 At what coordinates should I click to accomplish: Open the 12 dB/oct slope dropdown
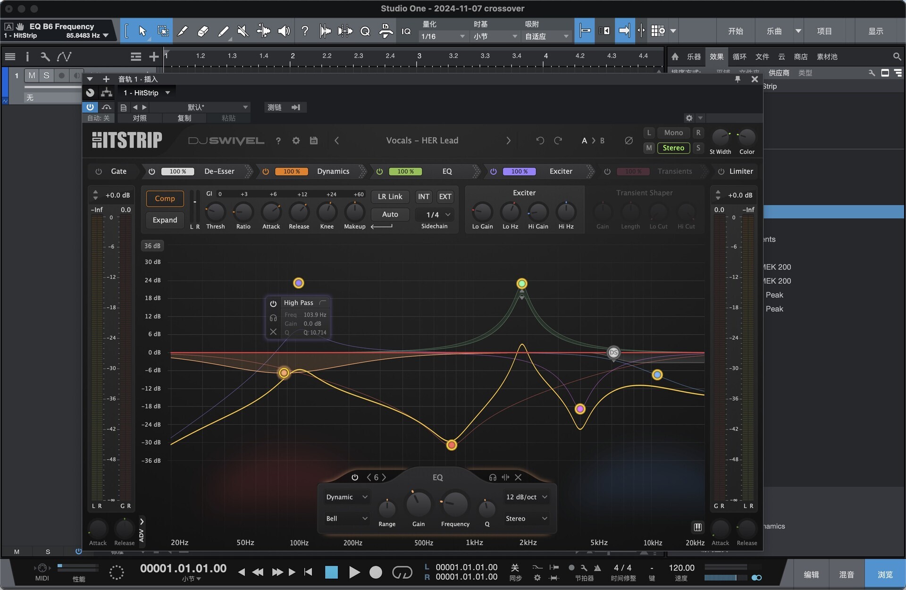[x=526, y=497]
